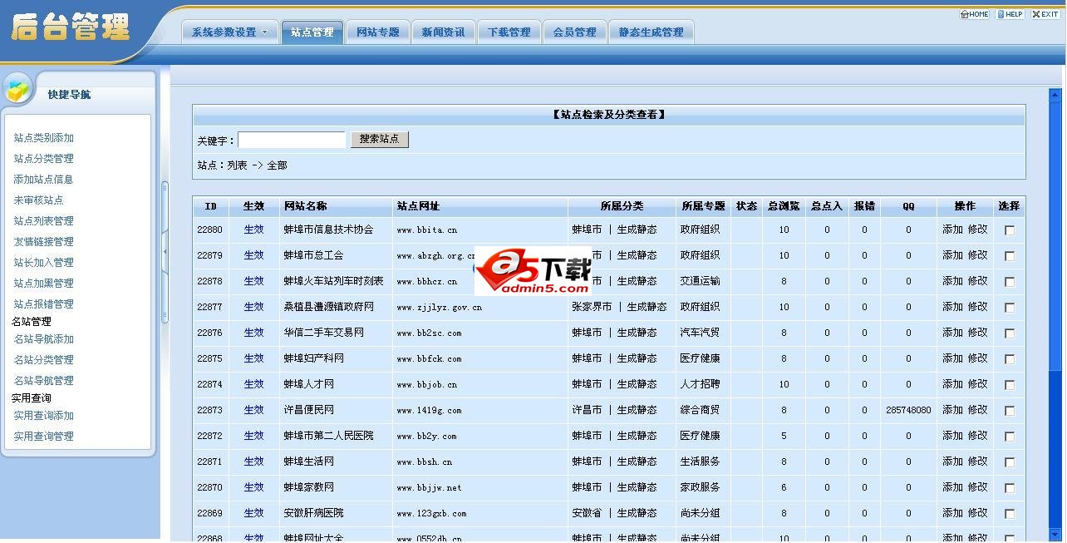The height and width of the screenshot is (543, 1067).
Task: Click the HOME icon at top right
Action: click(x=975, y=14)
